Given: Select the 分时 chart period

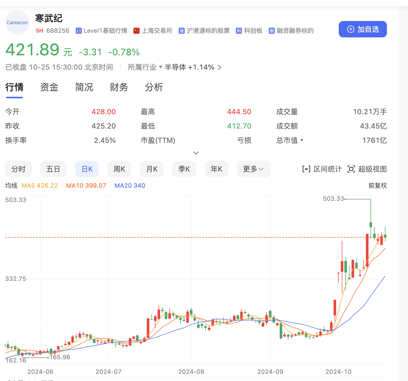Looking at the screenshot, I should point(18,169).
